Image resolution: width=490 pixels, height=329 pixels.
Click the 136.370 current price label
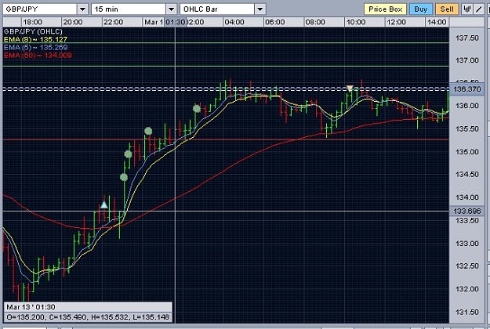(467, 89)
